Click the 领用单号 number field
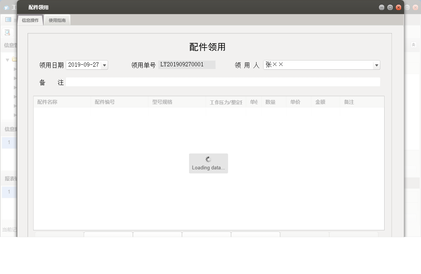421x274 pixels. click(187, 64)
